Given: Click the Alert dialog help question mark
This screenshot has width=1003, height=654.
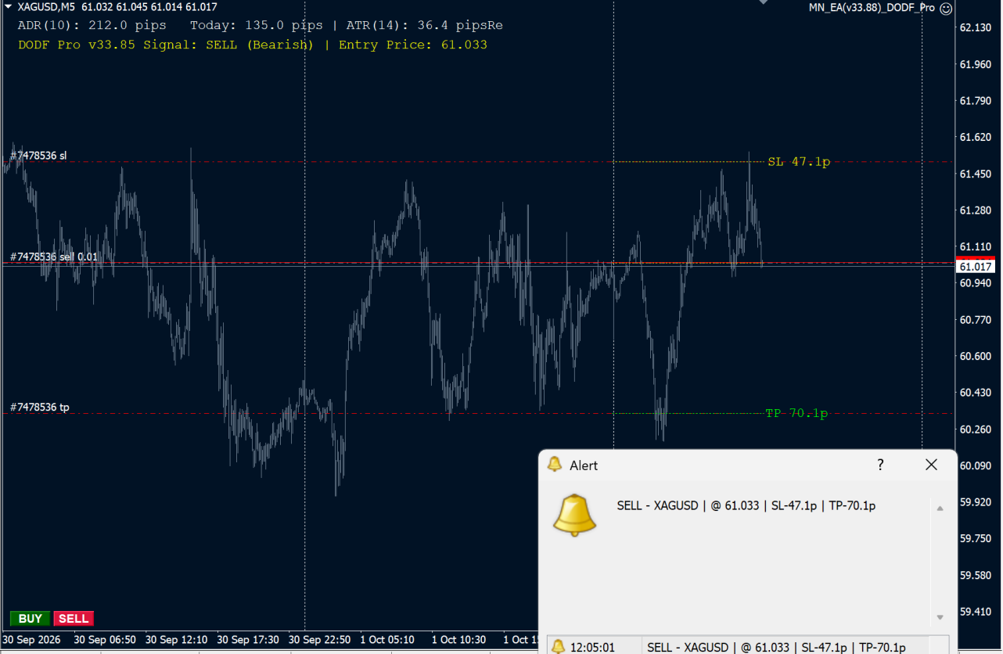Looking at the screenshot, I should tap(880, 465).
